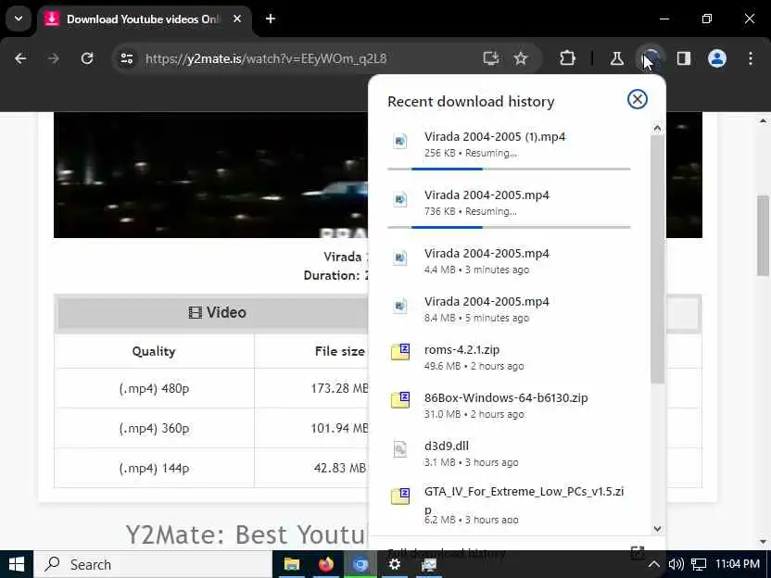Click the d3d9.dll file icon
This screenshot has width=771, height=578.
[400, 448]
